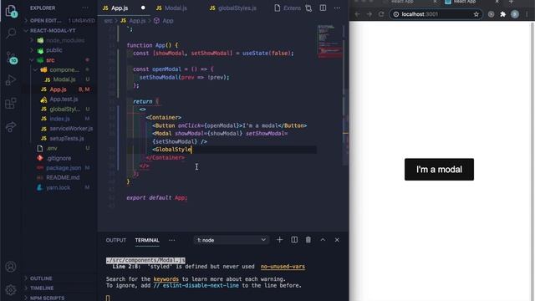Click the open changes compare icon

click(x=308, y=8)
